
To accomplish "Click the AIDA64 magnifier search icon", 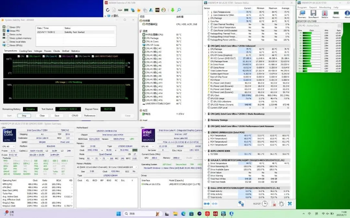I will tap(179, 10).
